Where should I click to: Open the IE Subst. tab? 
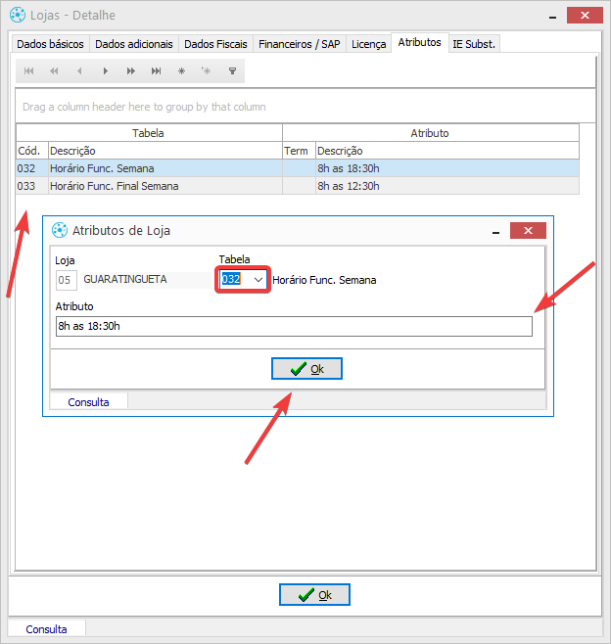tap(474, 44)
